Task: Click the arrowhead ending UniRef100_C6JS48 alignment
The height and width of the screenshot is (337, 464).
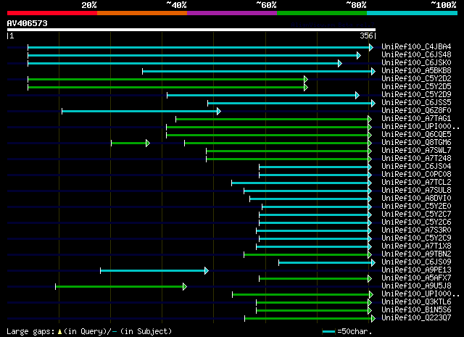Action: (359, 55)
